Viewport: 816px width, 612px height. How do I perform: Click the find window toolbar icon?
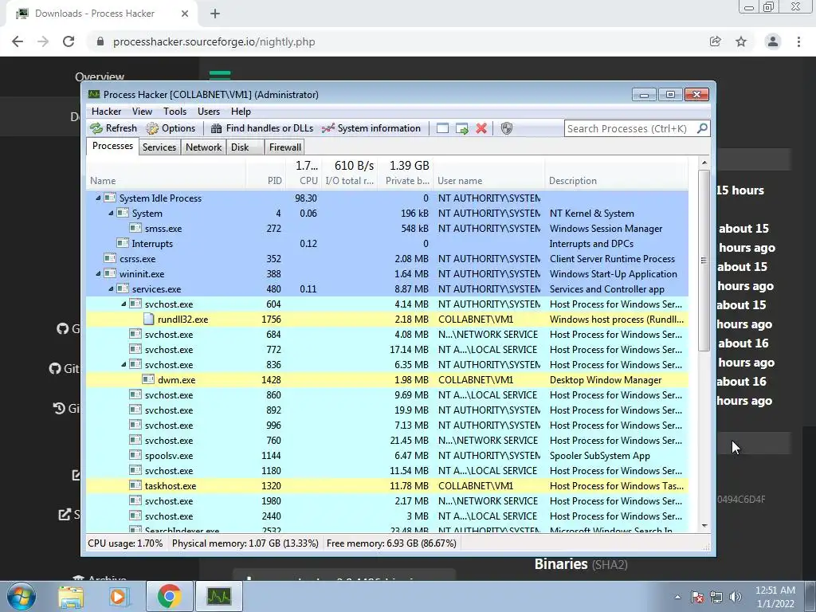click(442, 128)
